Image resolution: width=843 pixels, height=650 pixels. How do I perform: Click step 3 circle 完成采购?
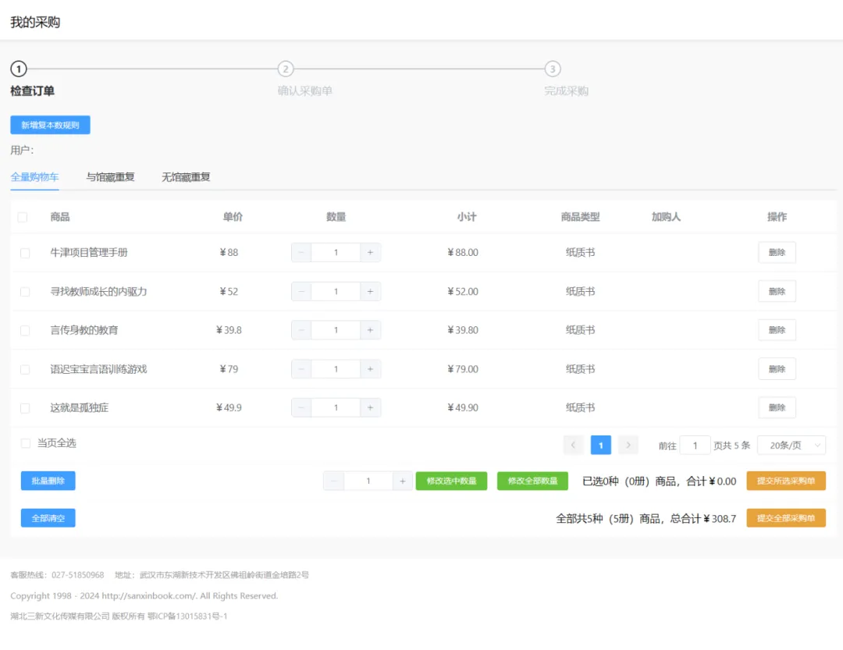click(x=553, y=69)
